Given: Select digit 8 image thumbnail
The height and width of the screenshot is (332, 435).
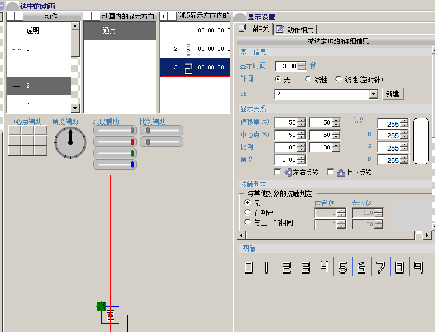Looking at the screenshot, I should coord(399,266).
